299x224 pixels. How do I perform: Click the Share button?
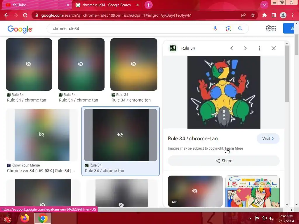click(224, 161)
